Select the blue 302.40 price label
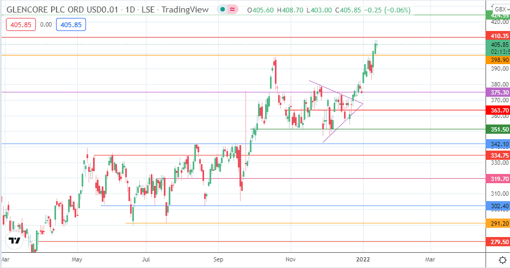 pos(498,206)
